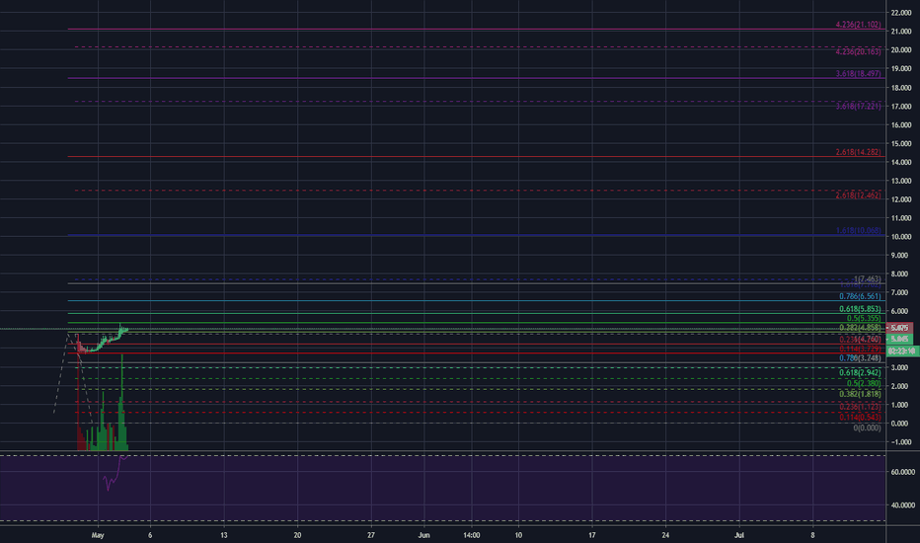
Task: Click the green current price tag on price axis
Action: click(899, 340)
